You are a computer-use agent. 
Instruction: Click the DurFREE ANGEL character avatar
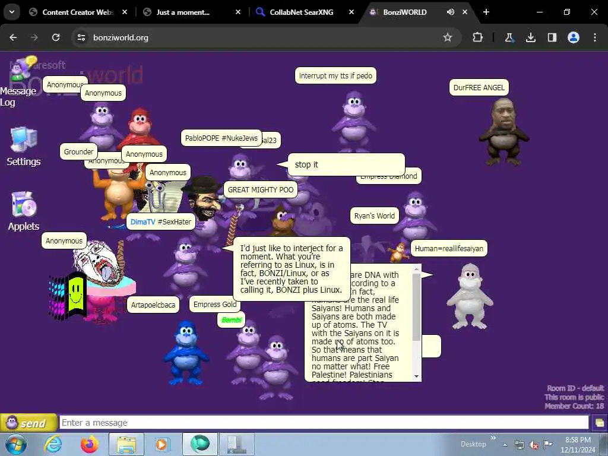(503, 132)
